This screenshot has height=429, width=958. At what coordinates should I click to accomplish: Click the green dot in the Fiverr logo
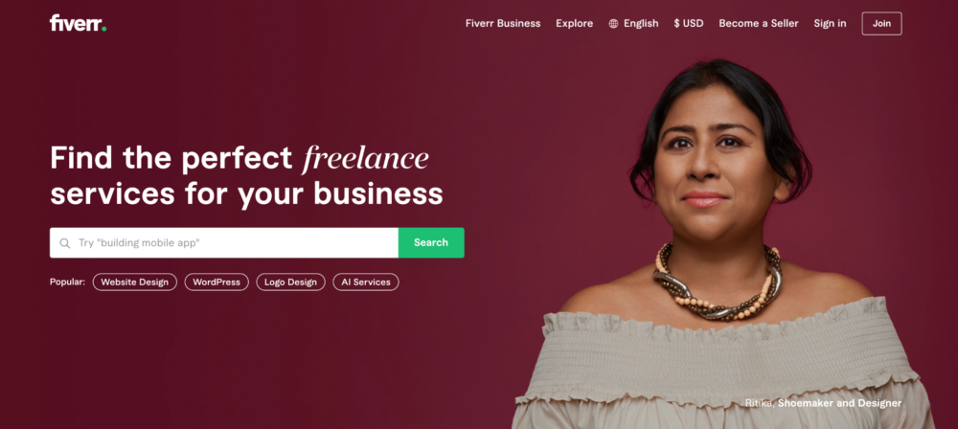click(x=103, y=29)
